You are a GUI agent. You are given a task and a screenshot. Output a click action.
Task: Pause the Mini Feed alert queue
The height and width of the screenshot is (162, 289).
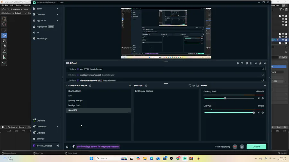(x=251, y=63)
